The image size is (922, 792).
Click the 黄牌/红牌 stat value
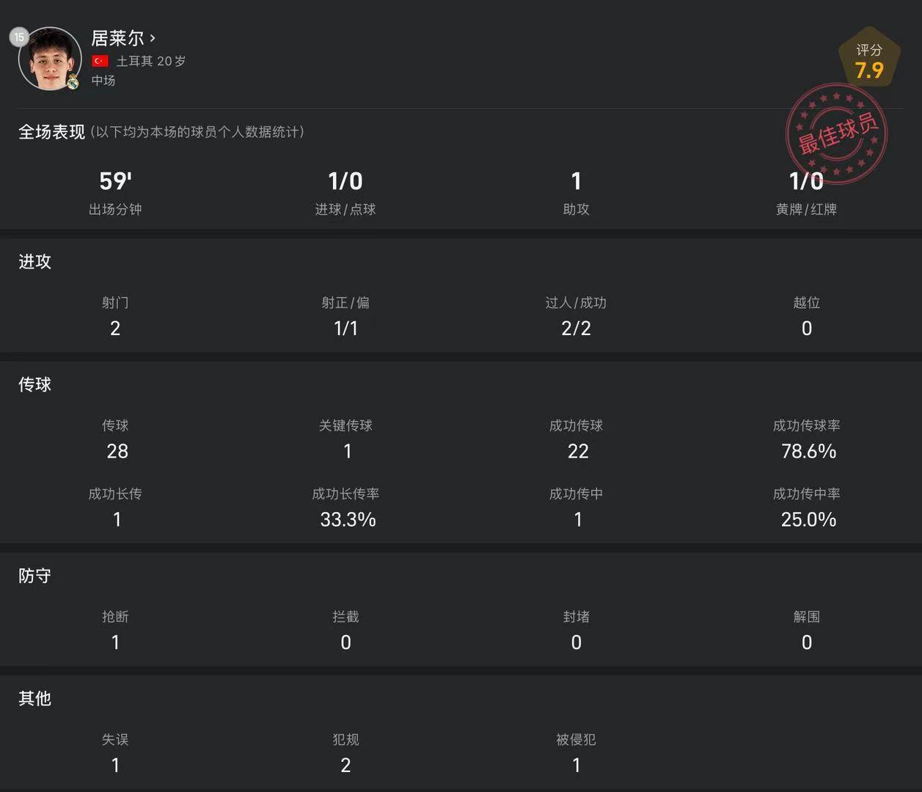806,181
